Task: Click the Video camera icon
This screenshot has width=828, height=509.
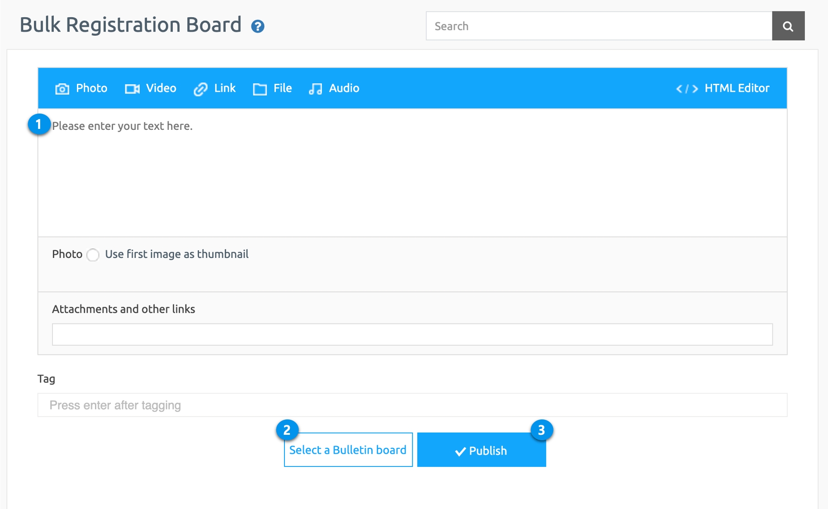Action: 132,89
